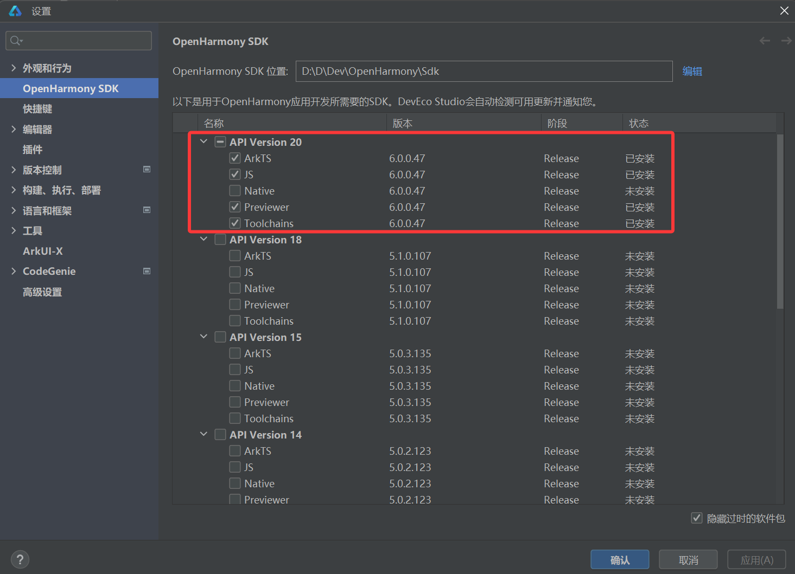
Task: Expand the 语言和框架 settings category
Action: [x=14, y=210]
